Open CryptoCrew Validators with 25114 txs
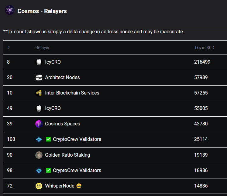227x196 pixels. point(77,139)
